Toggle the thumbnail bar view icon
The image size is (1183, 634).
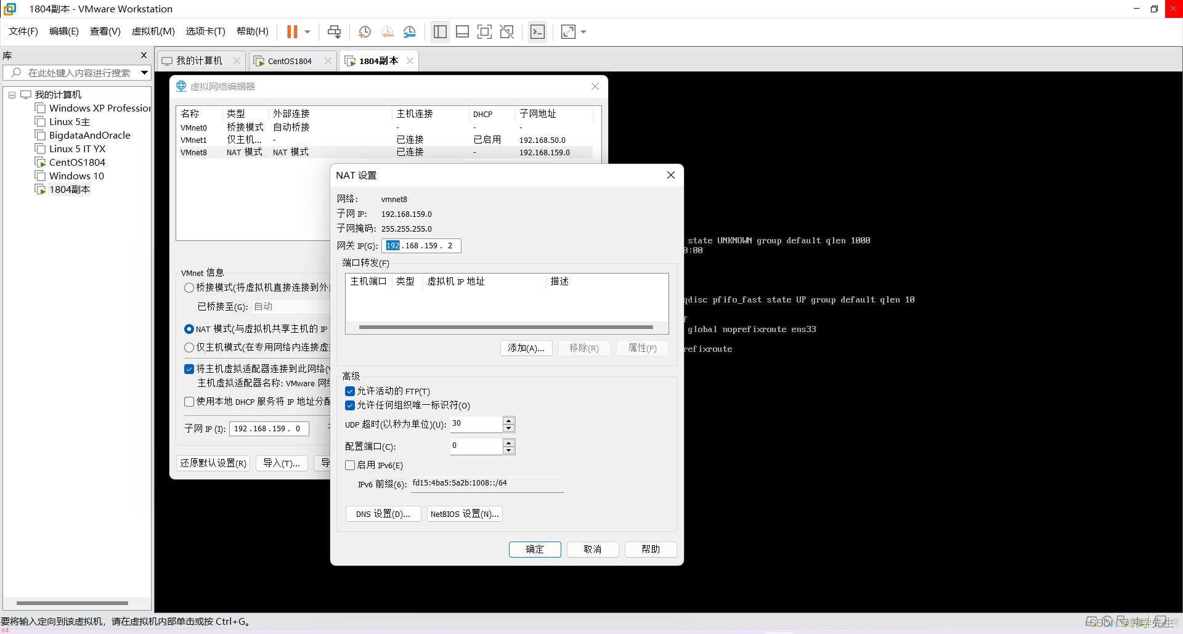click(462, 31)
